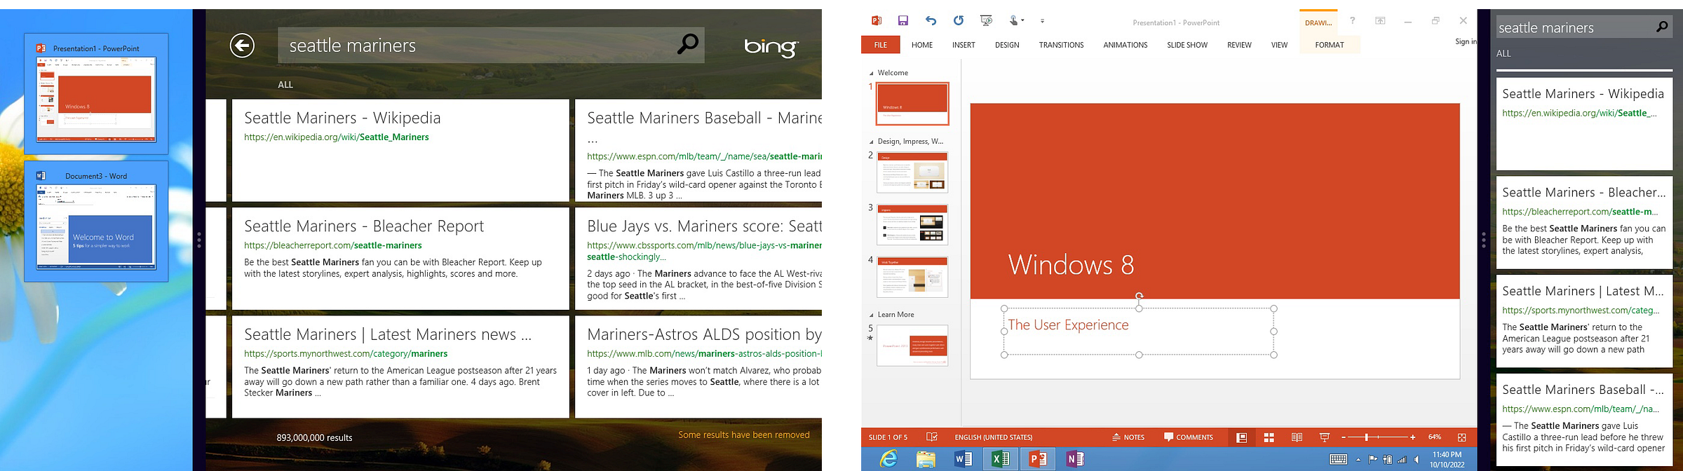The height and width of the screenshot is (471, 1683).
Task: Click the Save icon in PowerPoint toolbar
Action: [x=903, y=21]
